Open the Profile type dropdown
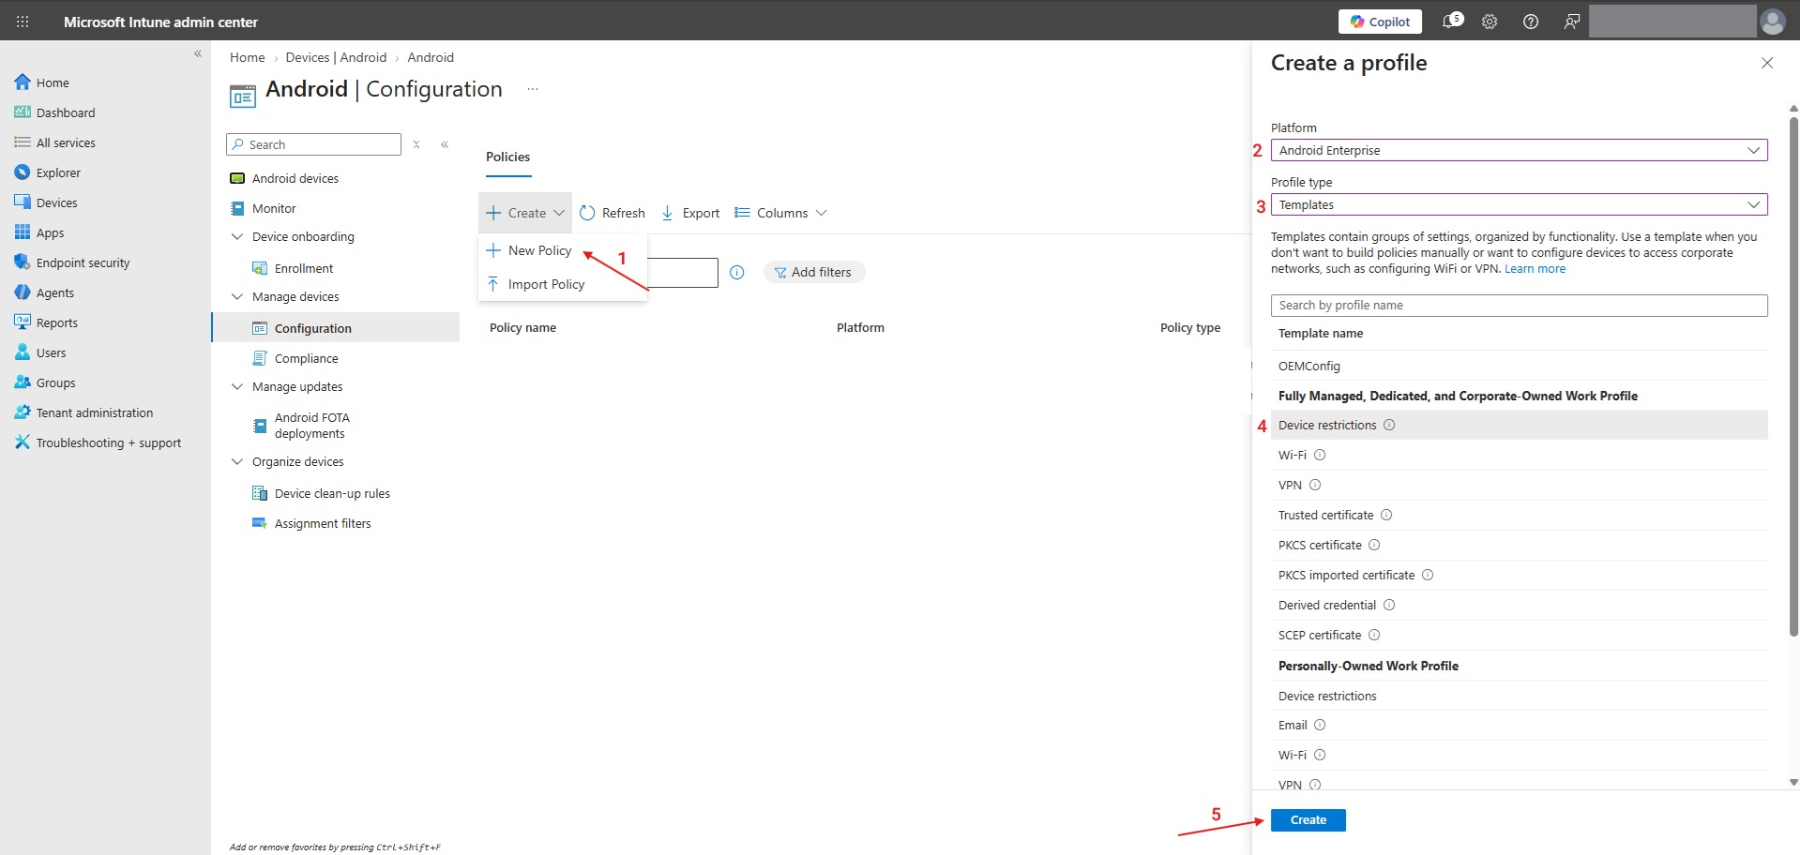1800x855 pixels. point(1520,204)
